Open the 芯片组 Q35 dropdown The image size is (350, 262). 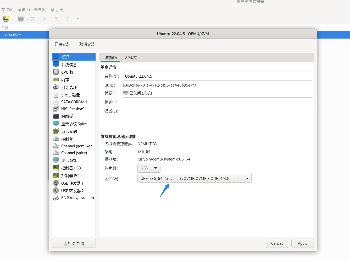click(x=149, y=168)
